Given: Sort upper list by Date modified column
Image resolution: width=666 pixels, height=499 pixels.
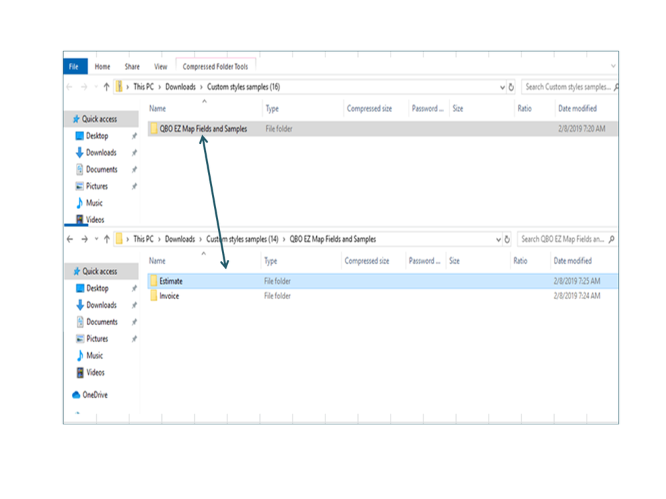Looking at the screenshot, I should (577, 109).
